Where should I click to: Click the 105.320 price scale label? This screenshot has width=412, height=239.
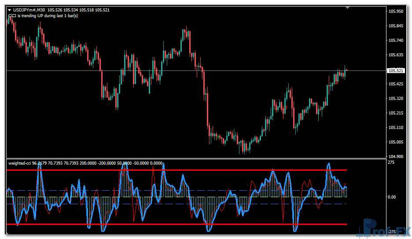click(x=395, y=99)
